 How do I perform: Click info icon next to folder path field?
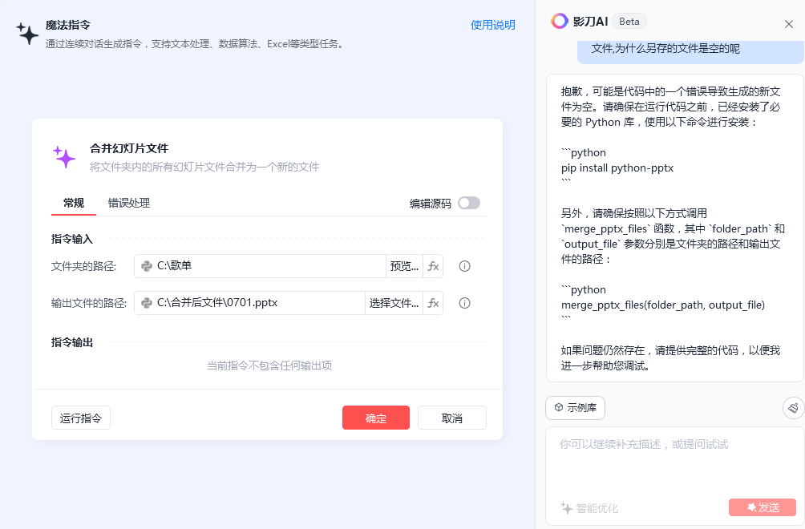(x=464, y=266)
